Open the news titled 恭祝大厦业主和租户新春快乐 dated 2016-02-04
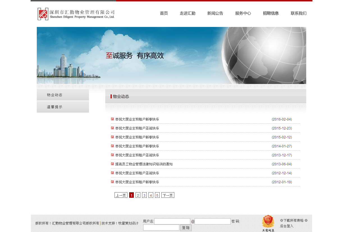Image resolution: width=343 pixels, height=232 pixels. tap(137, 119)
